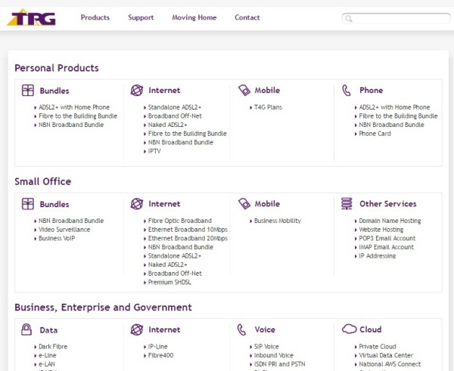Image resolution: width=454 pixels, height=371 pixels.
Task: Click the Other Services server icon
Action: tap(347, 203)
